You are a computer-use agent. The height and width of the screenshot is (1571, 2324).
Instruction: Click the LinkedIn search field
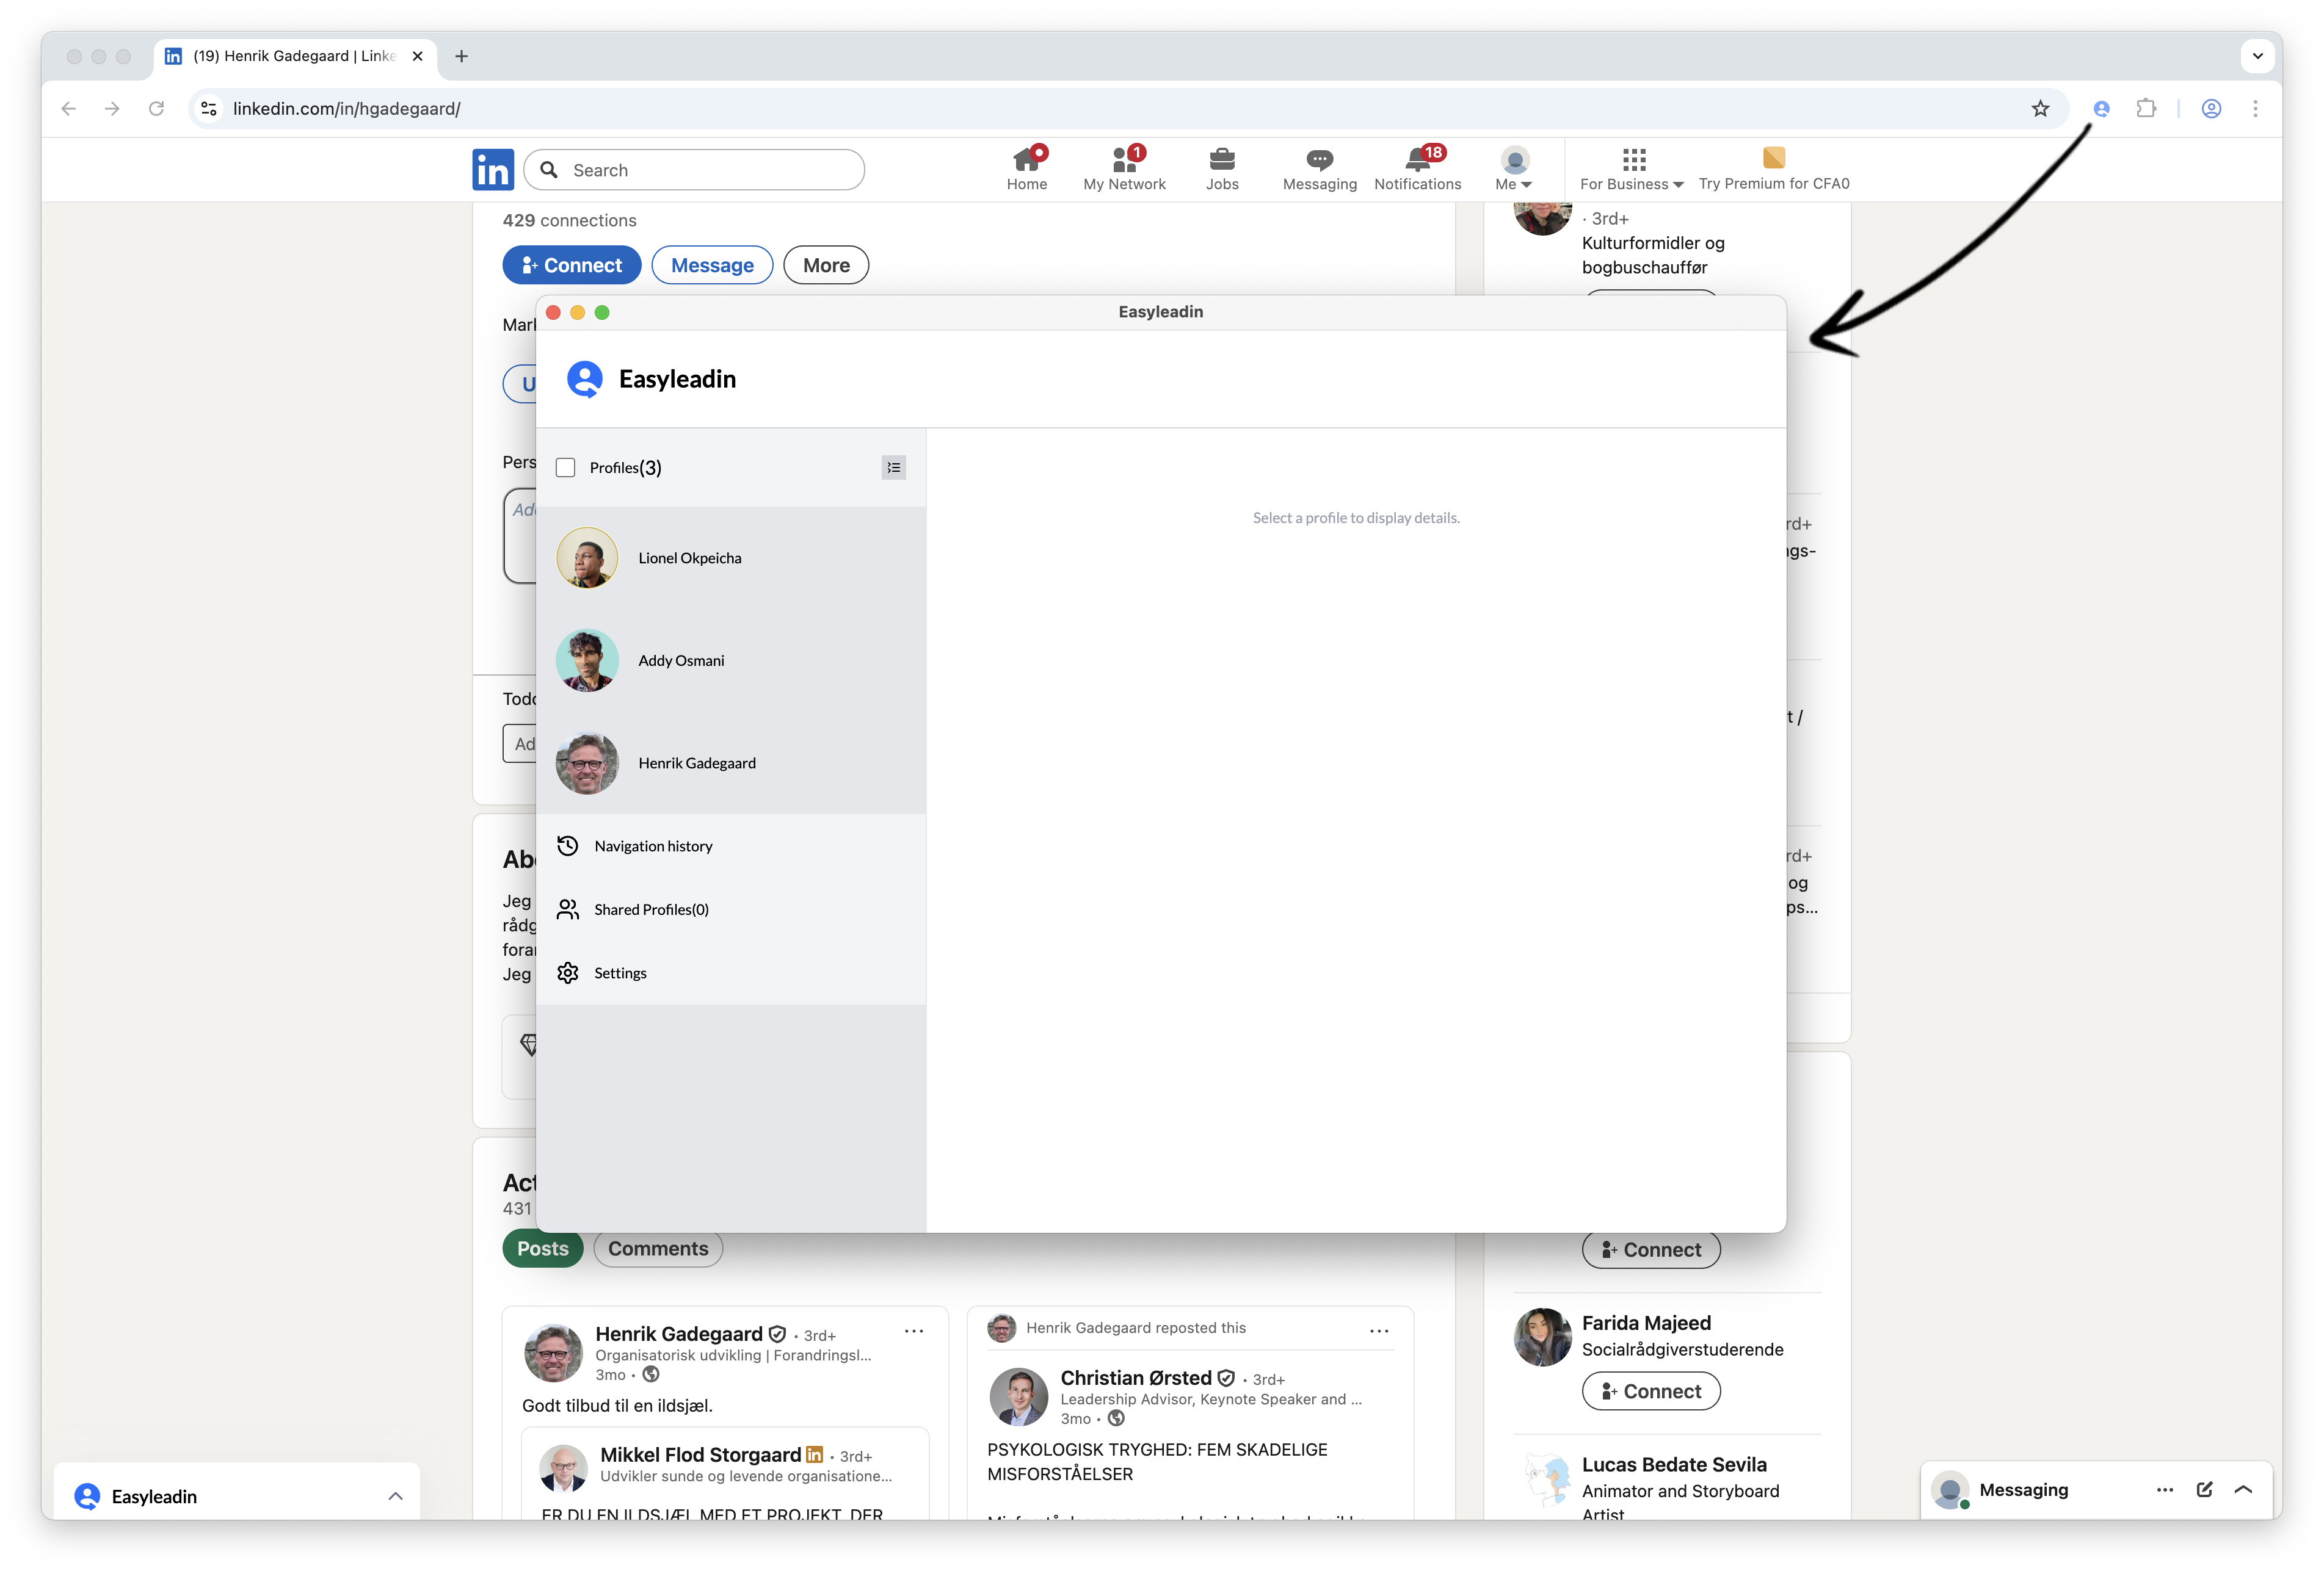coord(694,169)
